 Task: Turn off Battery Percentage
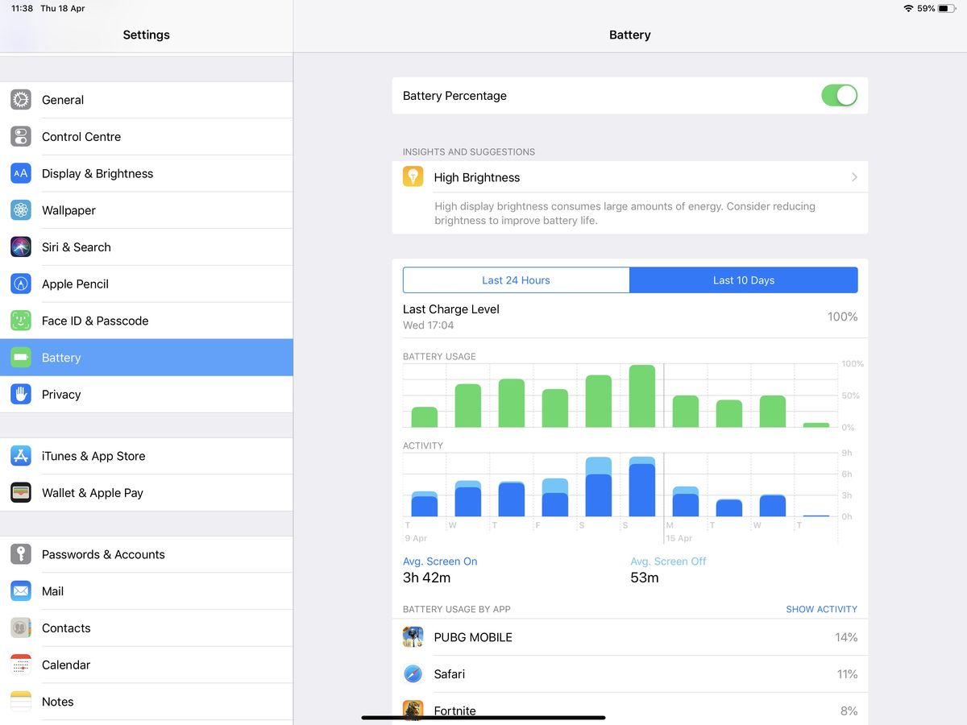click(x=839, y=95)
